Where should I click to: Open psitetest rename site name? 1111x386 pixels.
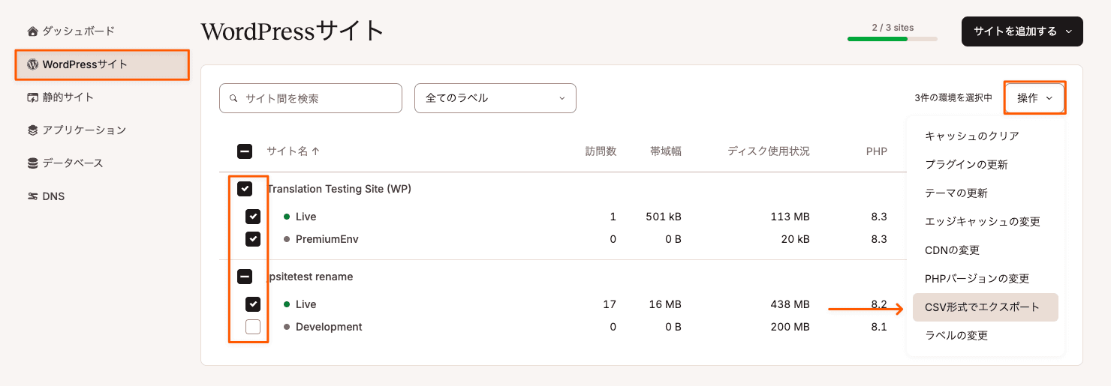coord(310,277)
